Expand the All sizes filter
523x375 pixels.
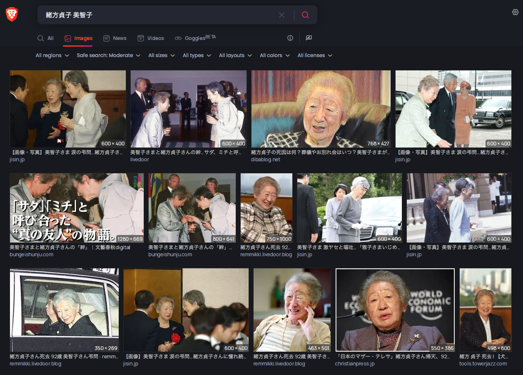[162, 55]
